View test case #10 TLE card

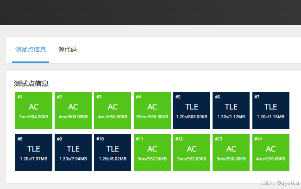(113, 152)
